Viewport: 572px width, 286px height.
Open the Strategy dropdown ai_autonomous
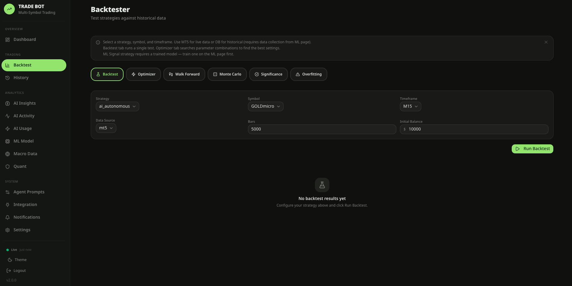click(x=118, y=106)
